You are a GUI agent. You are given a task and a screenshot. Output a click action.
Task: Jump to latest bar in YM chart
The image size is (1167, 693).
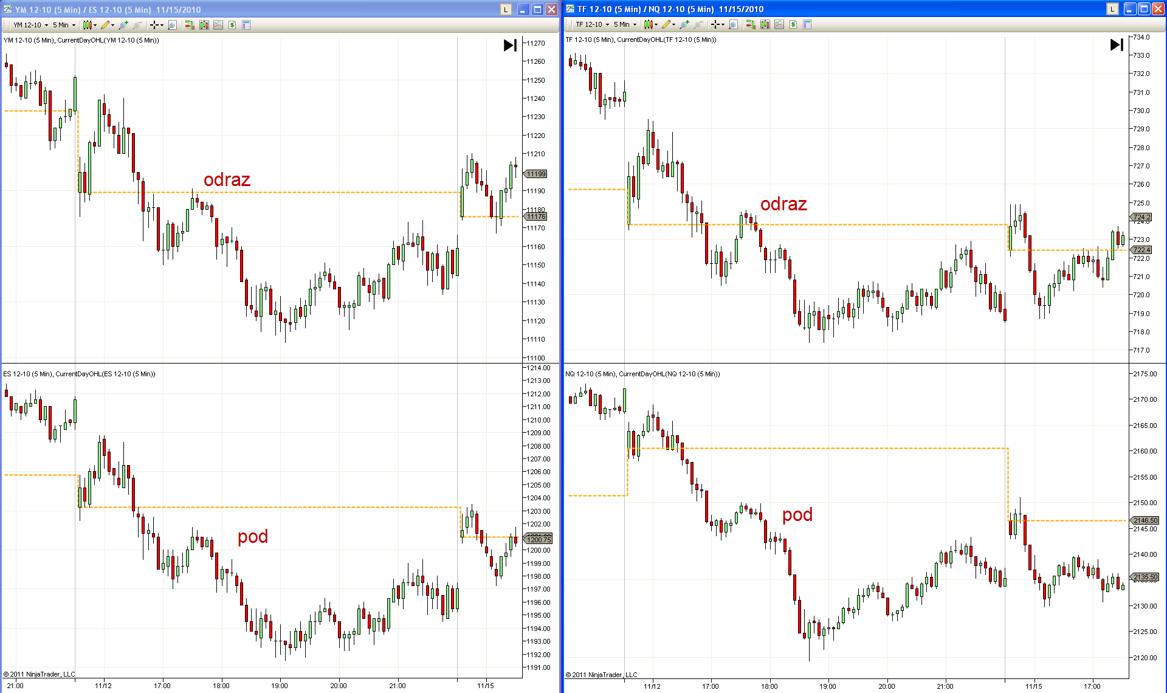[x=510, y=45]
